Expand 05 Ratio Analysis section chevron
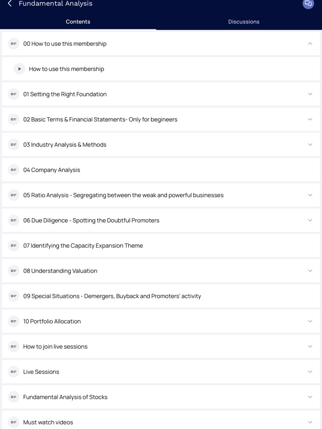The image size is (322, 429). pos(310,195)
